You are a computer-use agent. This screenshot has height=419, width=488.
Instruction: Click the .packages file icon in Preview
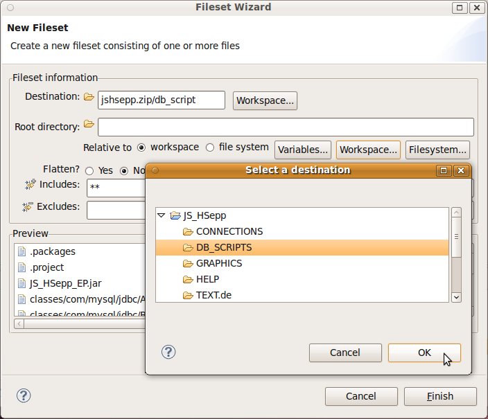[x=21, y=251]
